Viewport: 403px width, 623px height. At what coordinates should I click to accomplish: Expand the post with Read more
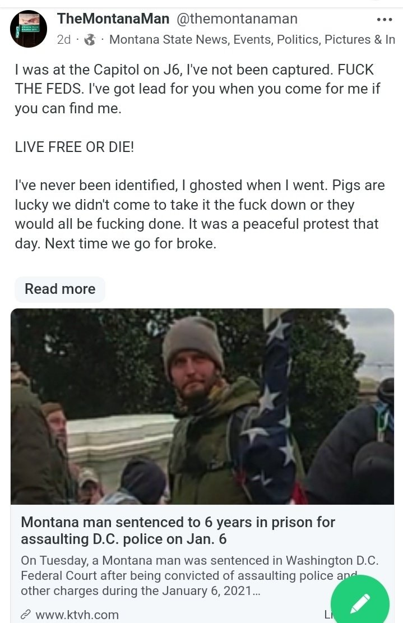[x=60, y=289]
